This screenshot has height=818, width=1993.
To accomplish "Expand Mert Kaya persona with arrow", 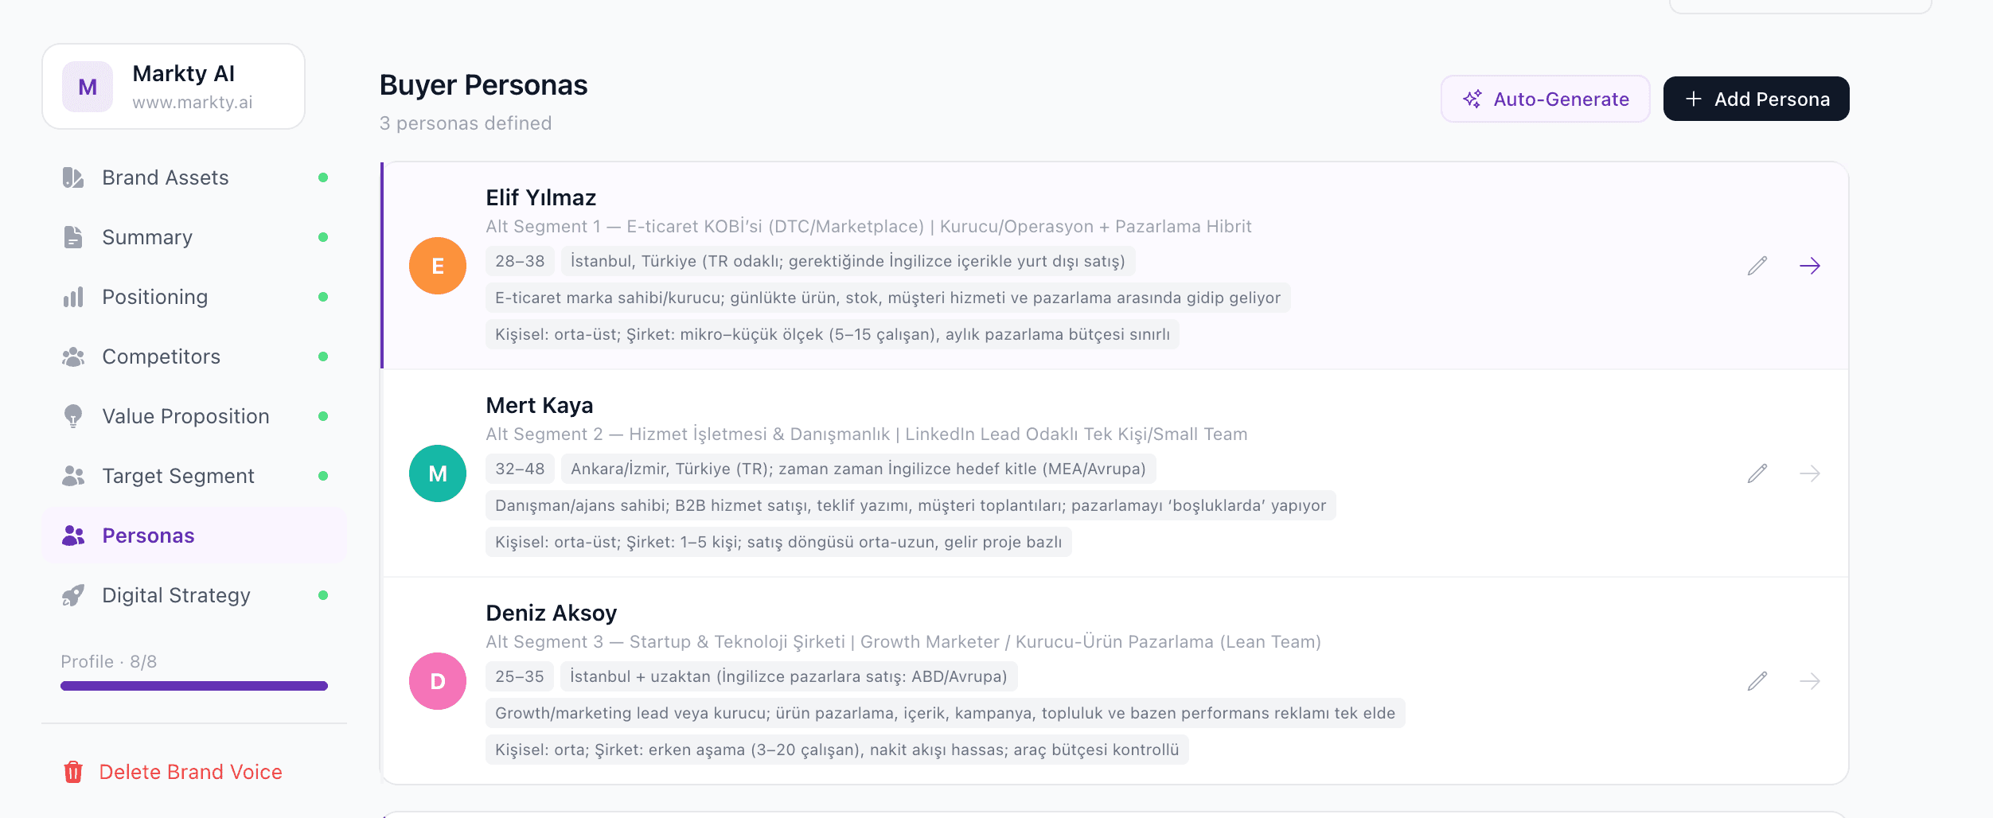I will (x=1810, y=473).
